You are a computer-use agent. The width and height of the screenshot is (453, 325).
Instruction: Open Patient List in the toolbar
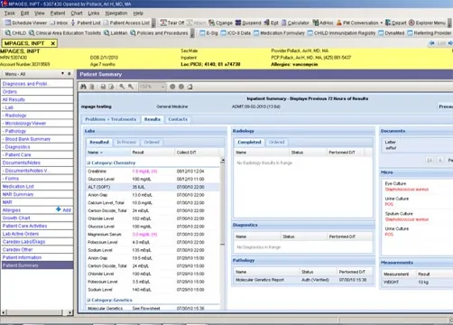(86, 23)
